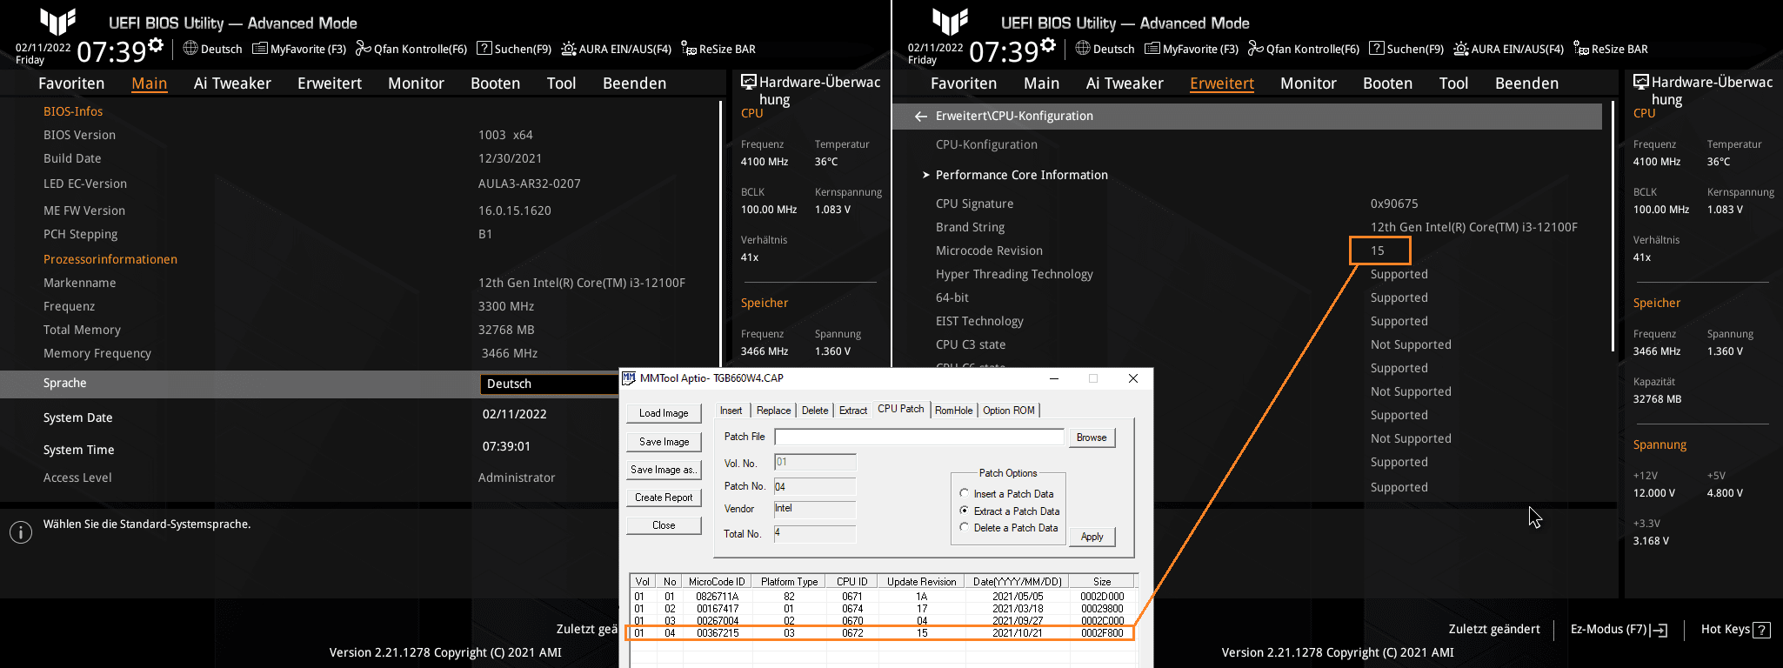The image size is (1783, 668).
Task: Go back via arrow in Erweitert\CPU-Konfiguration header
Action: pyautogui.click(x=921, y=116)
